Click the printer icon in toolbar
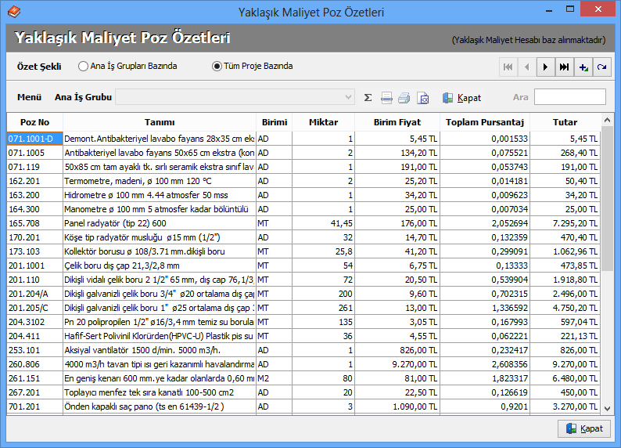The image size is (621, 448). click(x=404, y=98)
